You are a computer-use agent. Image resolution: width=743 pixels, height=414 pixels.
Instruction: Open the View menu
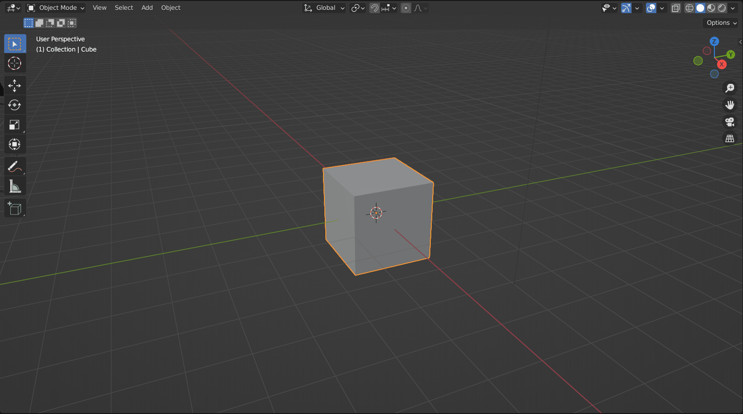pos(99,8)
